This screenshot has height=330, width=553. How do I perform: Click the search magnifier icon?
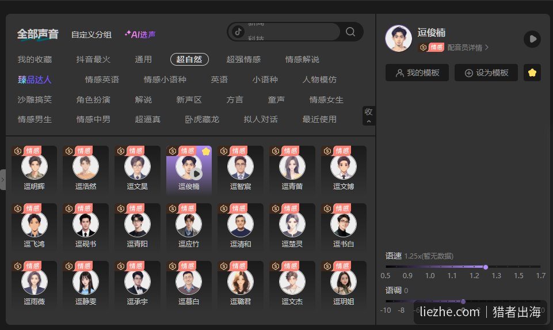(x=350, y=32)
